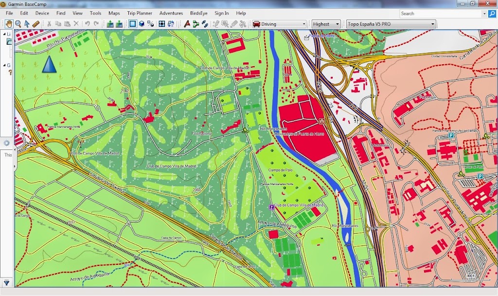Click the fit-to-screen center map icon

162,24
